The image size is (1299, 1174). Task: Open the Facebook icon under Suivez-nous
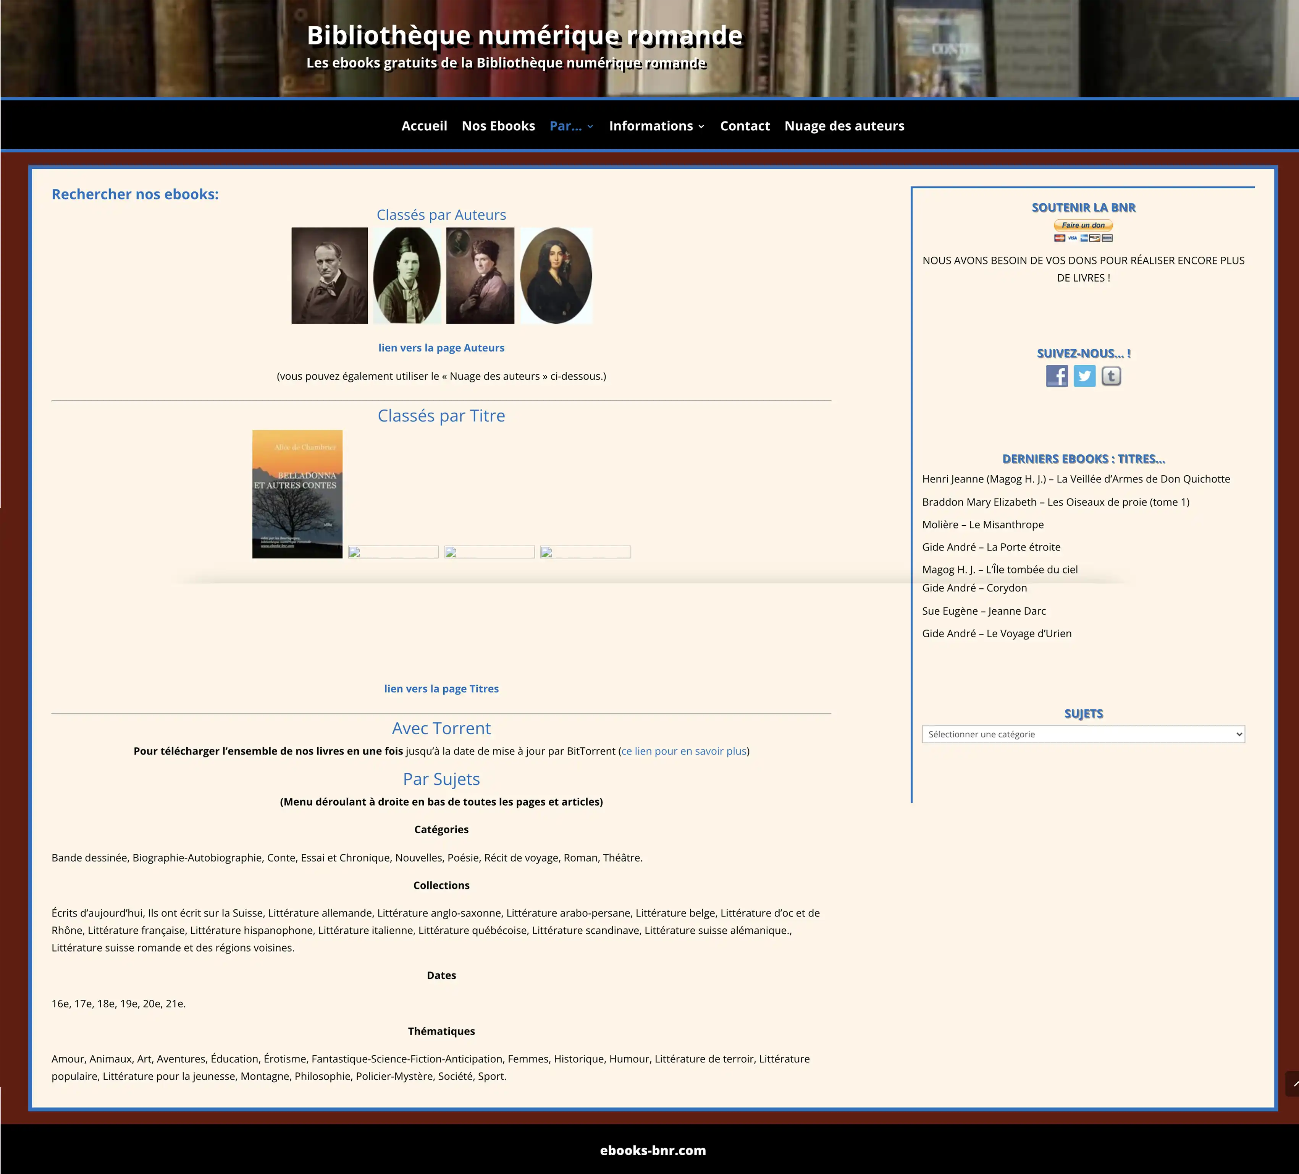coord(1057,376)
